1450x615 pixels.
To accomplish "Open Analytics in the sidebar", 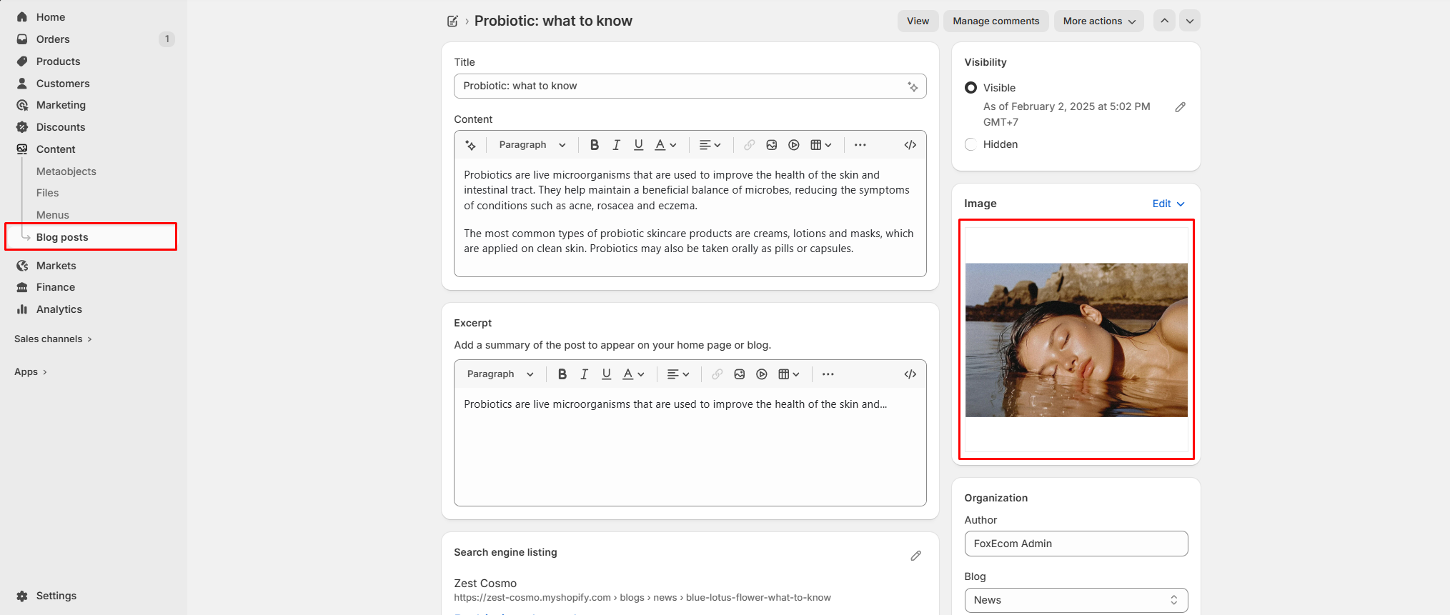I will click(59, 309).
